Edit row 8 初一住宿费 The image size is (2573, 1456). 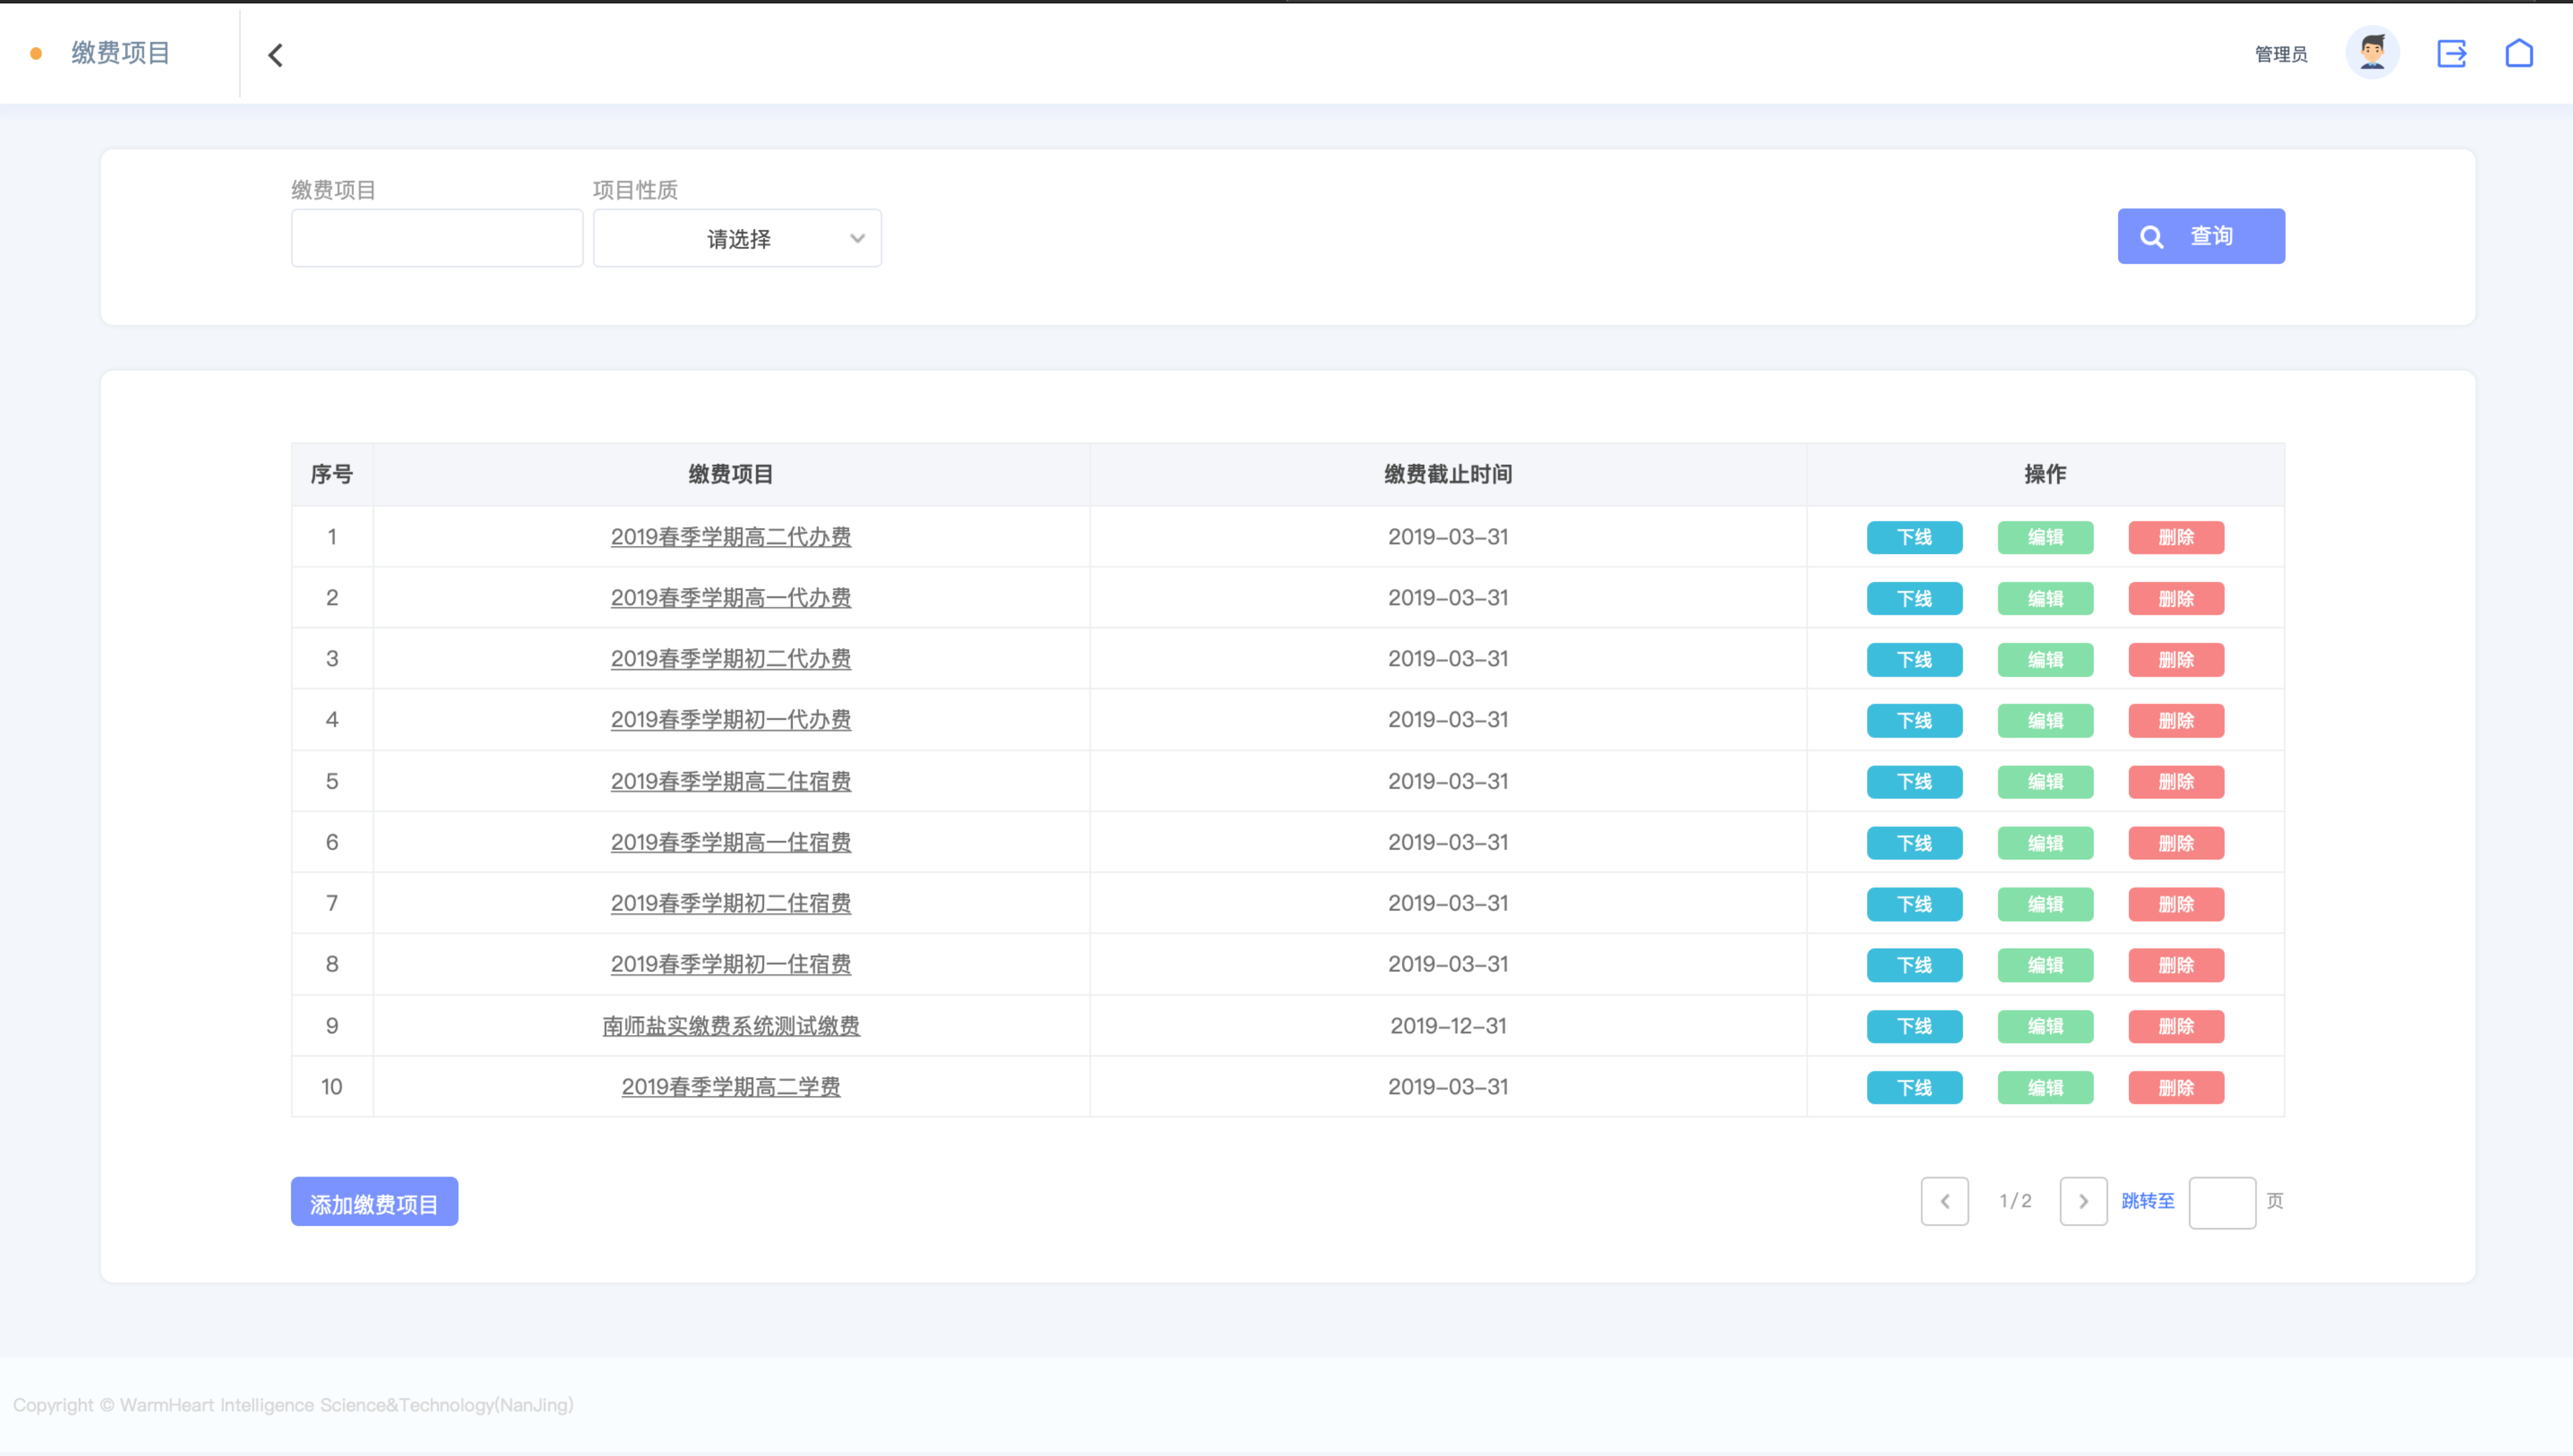point(2045,965)
